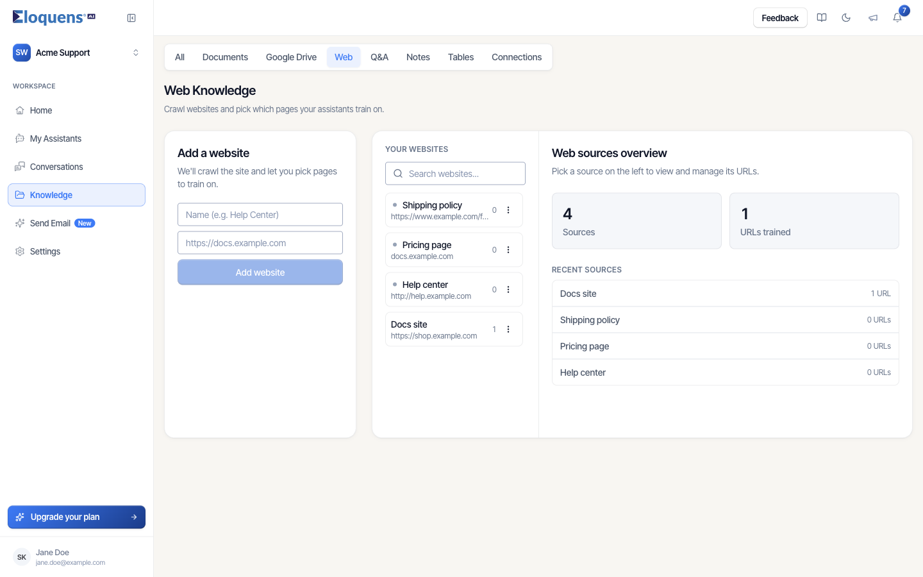Image resolution: width=923 pixels, height=577 pixels.
Task: Switch to the Notes tab
Action: (x=418, y=57)
